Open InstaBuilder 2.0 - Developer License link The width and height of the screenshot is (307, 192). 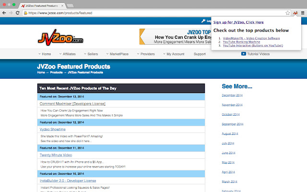[68, 180]
